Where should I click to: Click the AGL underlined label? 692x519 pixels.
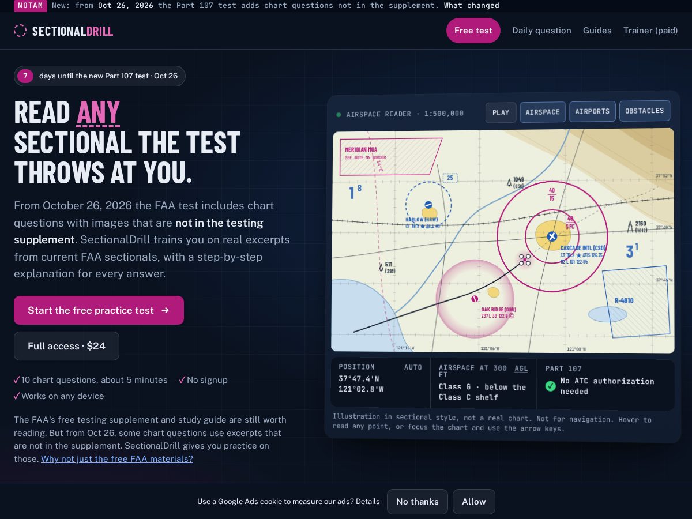click(521, 368)
